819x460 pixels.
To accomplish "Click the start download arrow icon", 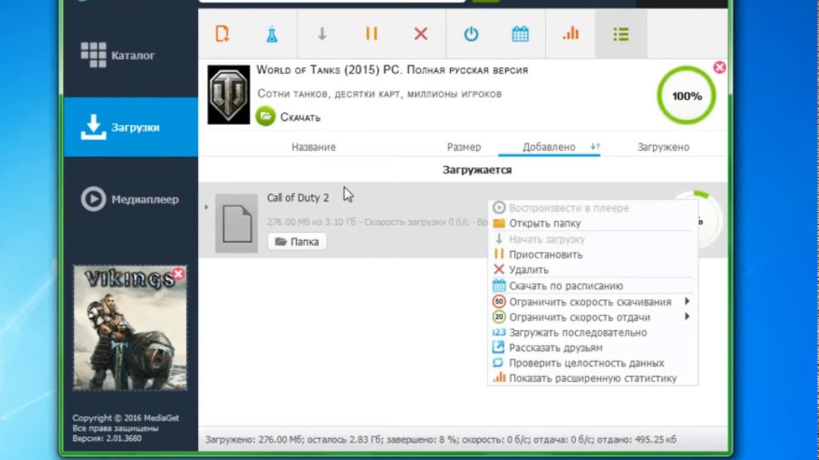I will pyautogui.click(x=322, y=34).
